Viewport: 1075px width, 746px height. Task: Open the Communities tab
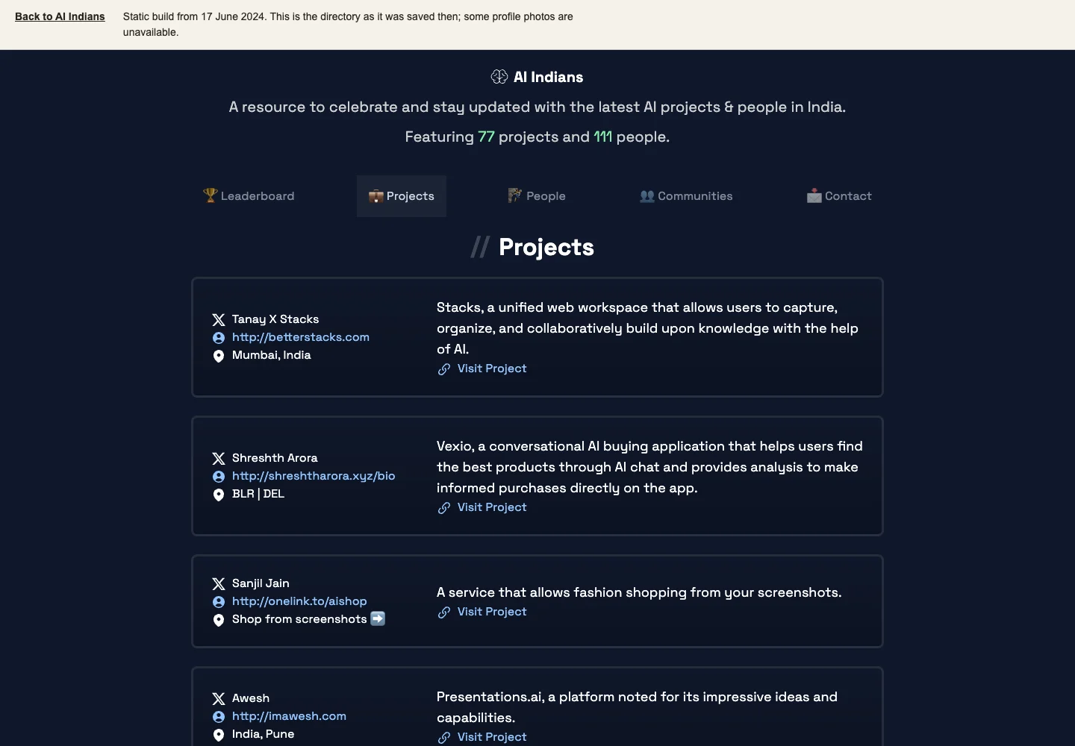coord(686,196)
